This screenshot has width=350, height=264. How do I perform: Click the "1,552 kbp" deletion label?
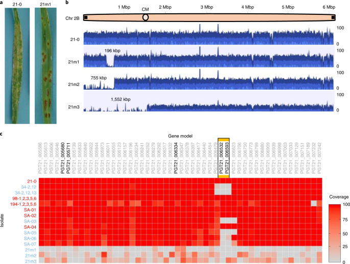(121, 99)
